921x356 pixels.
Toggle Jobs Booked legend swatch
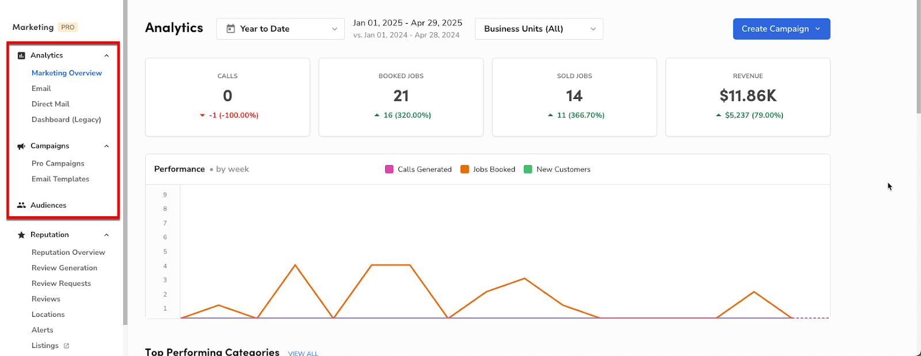tap(465, 169)
